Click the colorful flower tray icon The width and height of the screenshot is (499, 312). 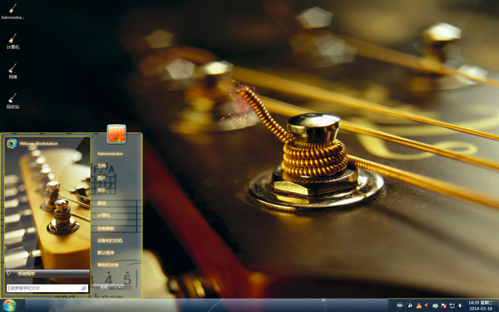(419, 305)
